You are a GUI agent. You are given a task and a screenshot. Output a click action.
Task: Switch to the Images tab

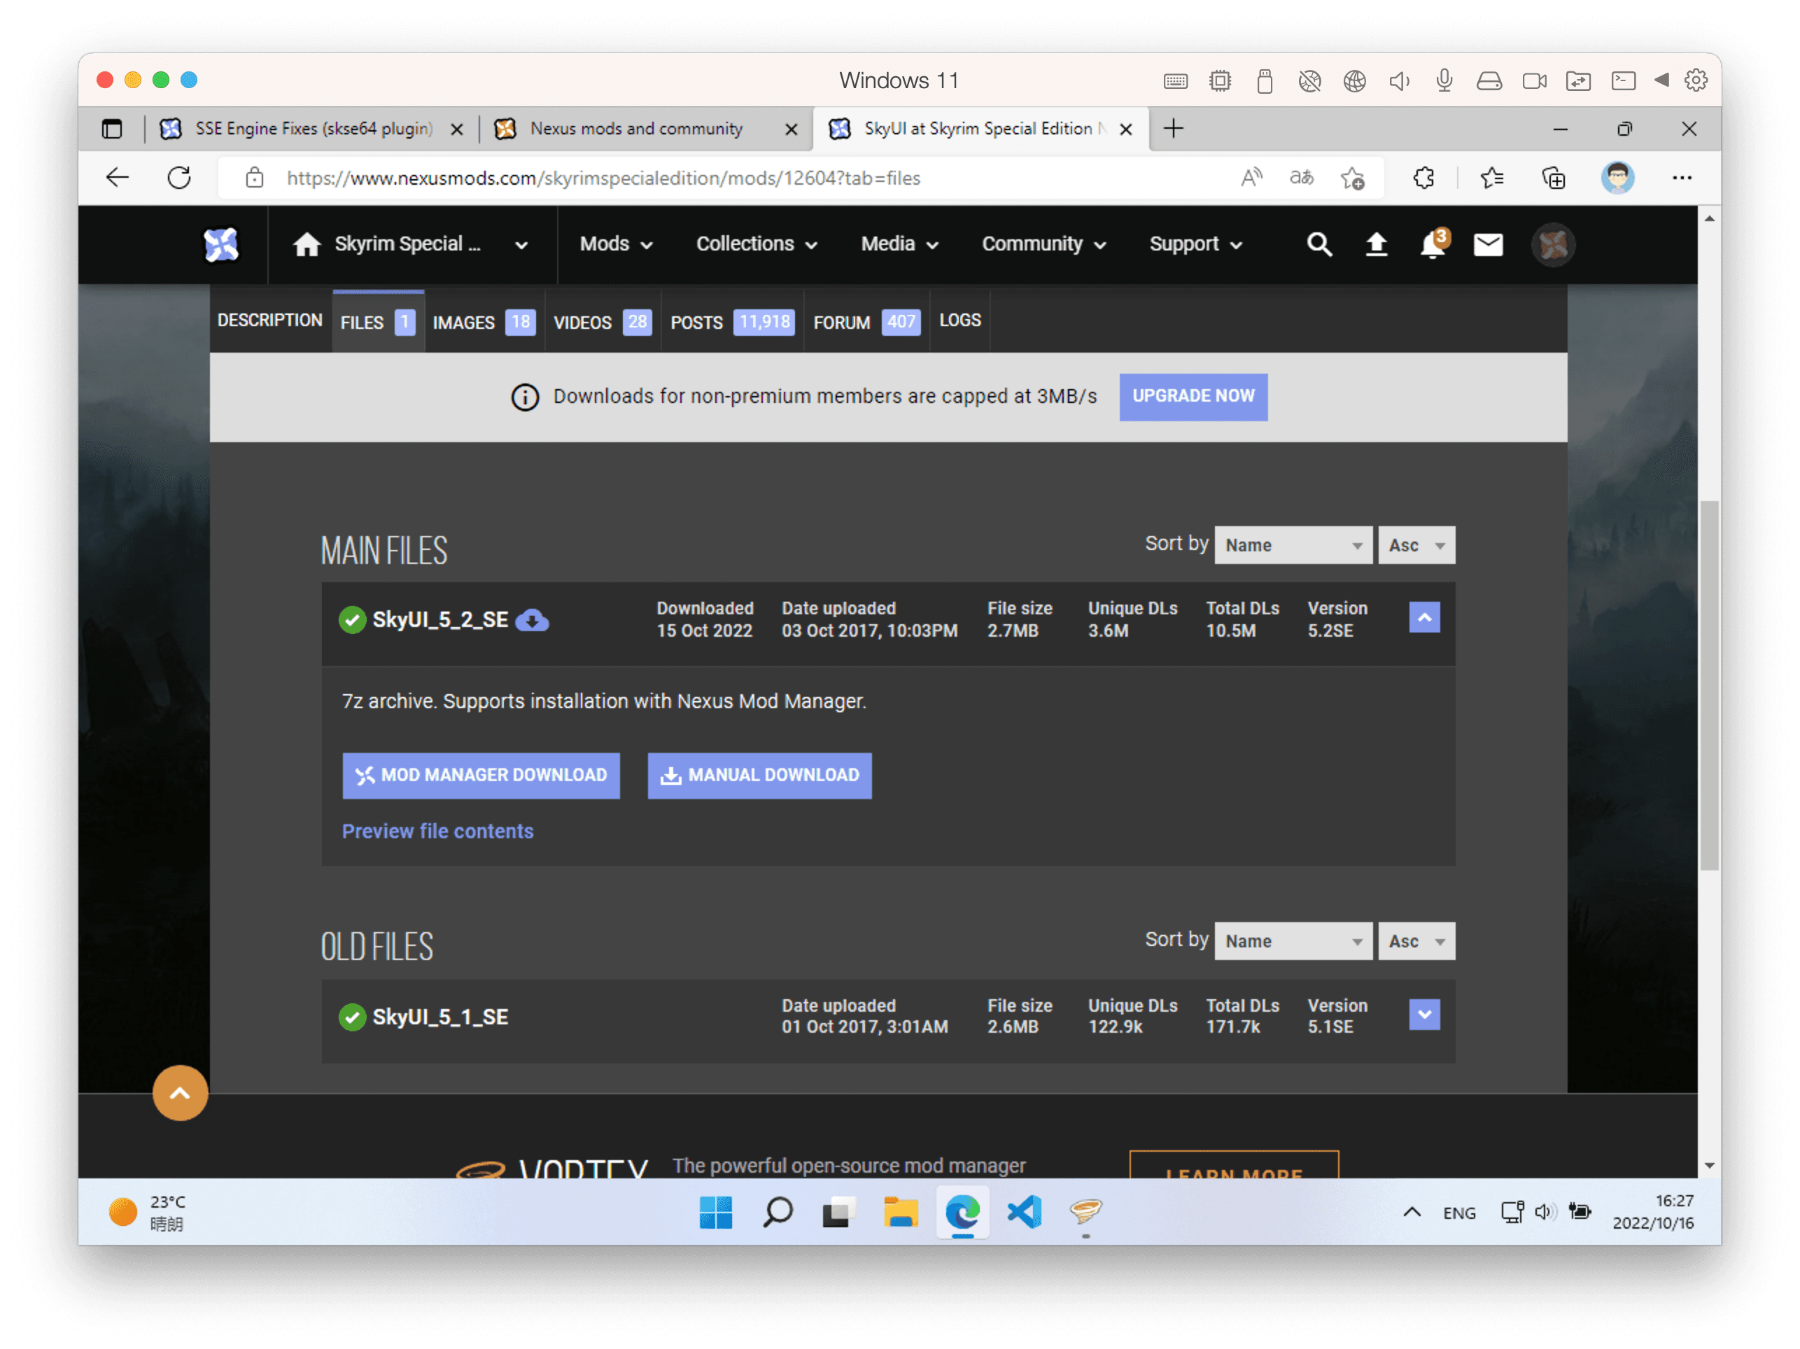click(484, 322)
